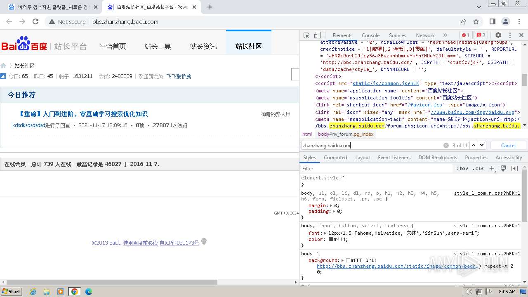The image size is (528, 297).
Task: Open Chrome three-dot menu
Action: pyautogui.click(x=519, y=21)
